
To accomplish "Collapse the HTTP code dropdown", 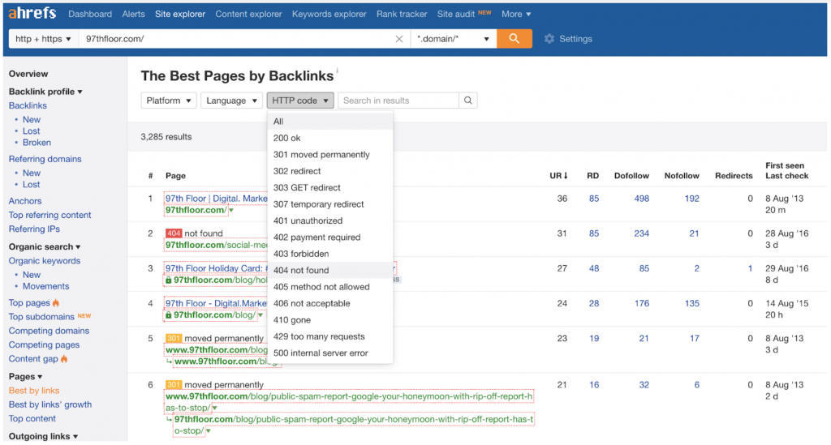I will point(300,101).
